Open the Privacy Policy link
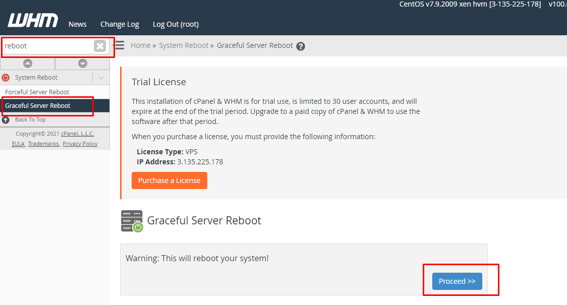Image resolution: width=567 pixels, height=305 pixels. (x=80, y=144)
